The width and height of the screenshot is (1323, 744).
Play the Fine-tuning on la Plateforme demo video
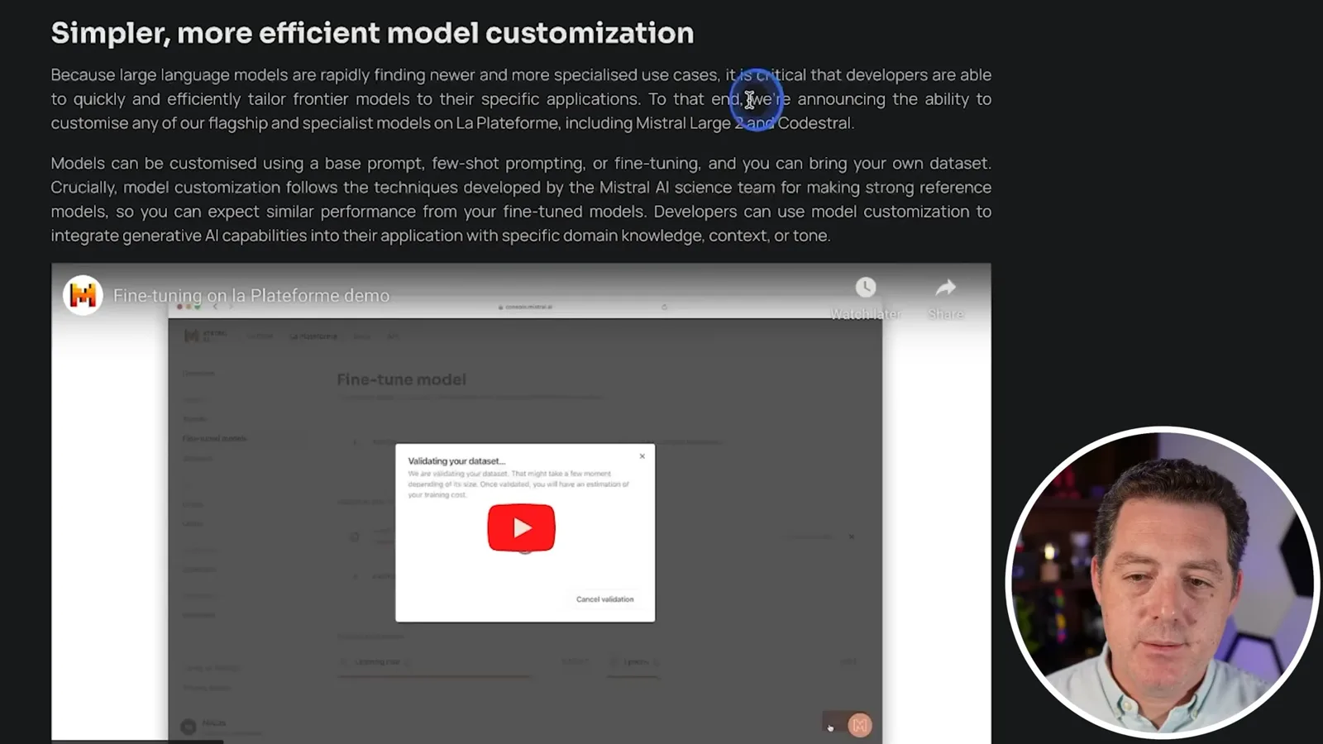pyautogui.click(x=521, y=527)
